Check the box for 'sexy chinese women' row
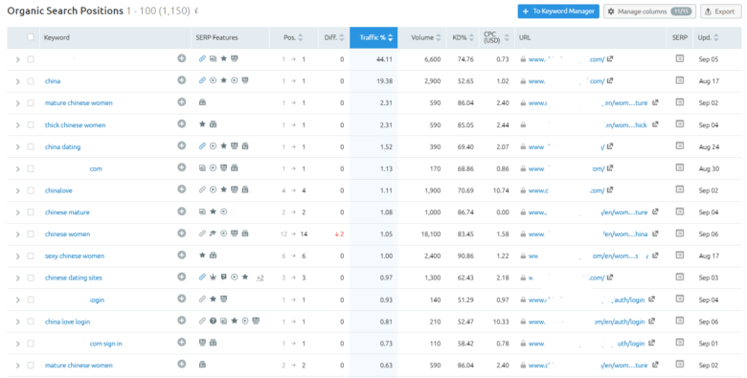Viewport: 747px width, 378px height. [x=31, y=256]
